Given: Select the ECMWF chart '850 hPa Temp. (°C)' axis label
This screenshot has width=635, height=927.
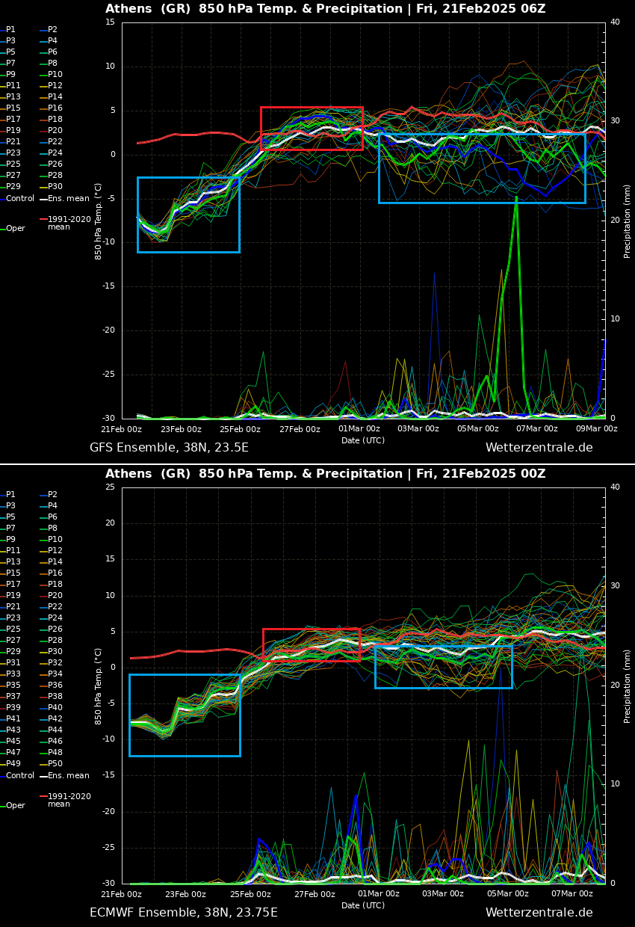Looking at the screenshot, I should 99,686.
